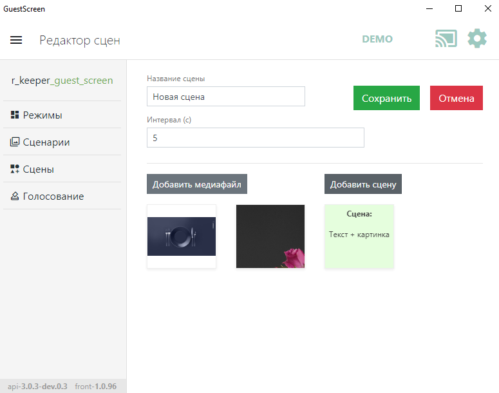This screenshot has height=393, width=499.
Task: Select the Текст + картинка scene card
Action: [359, 236]
